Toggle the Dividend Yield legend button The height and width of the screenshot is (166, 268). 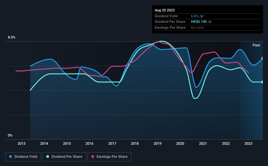(x=23, y=157)
